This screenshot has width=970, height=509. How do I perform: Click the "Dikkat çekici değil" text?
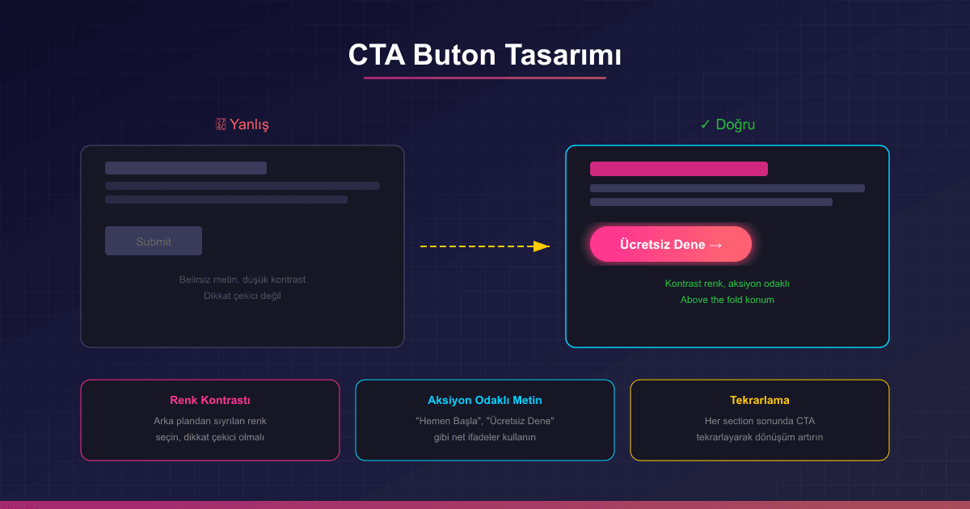tap(242, 296)
